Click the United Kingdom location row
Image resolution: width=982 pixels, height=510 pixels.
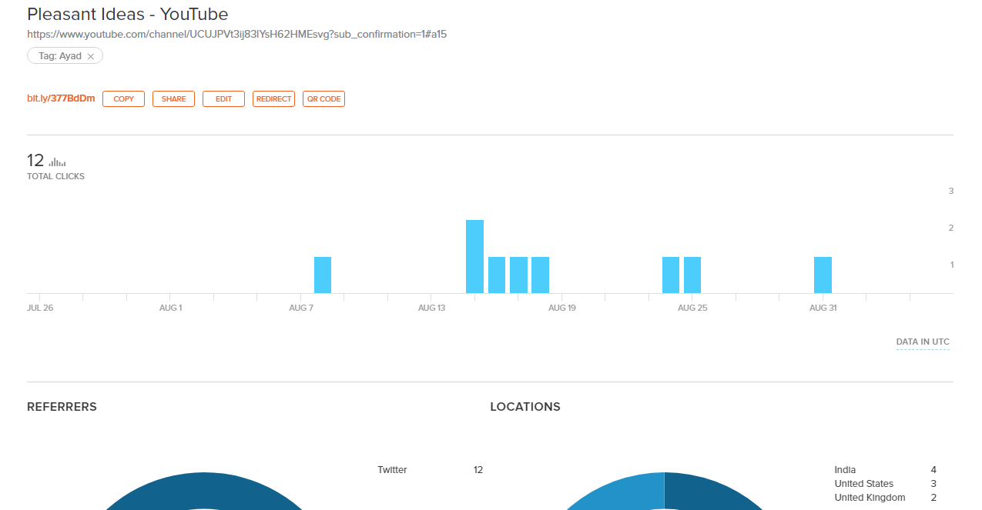coord(885,498)
